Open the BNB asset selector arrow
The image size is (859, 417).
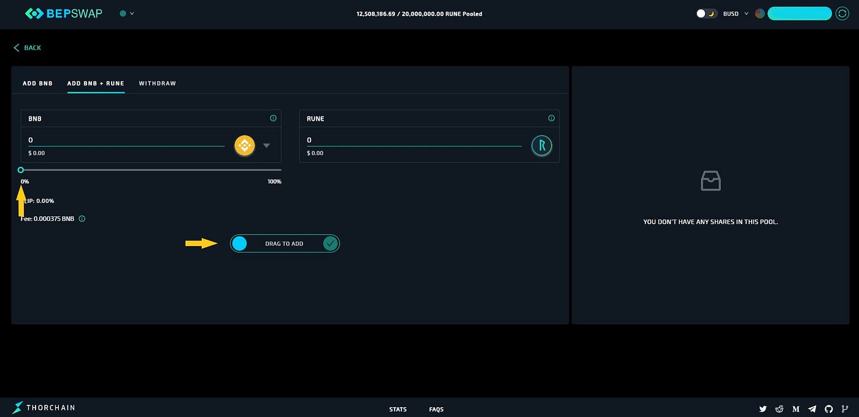pos(266,146)
